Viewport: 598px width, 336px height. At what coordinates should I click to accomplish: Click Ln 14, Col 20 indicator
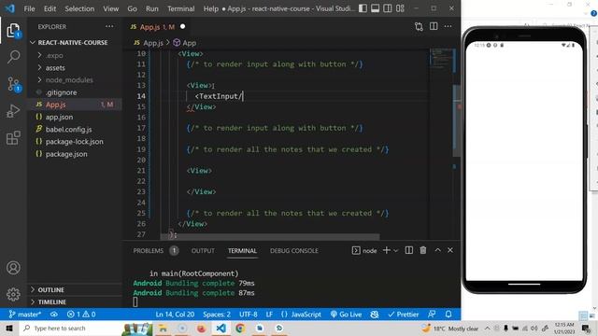click(175, 315)
